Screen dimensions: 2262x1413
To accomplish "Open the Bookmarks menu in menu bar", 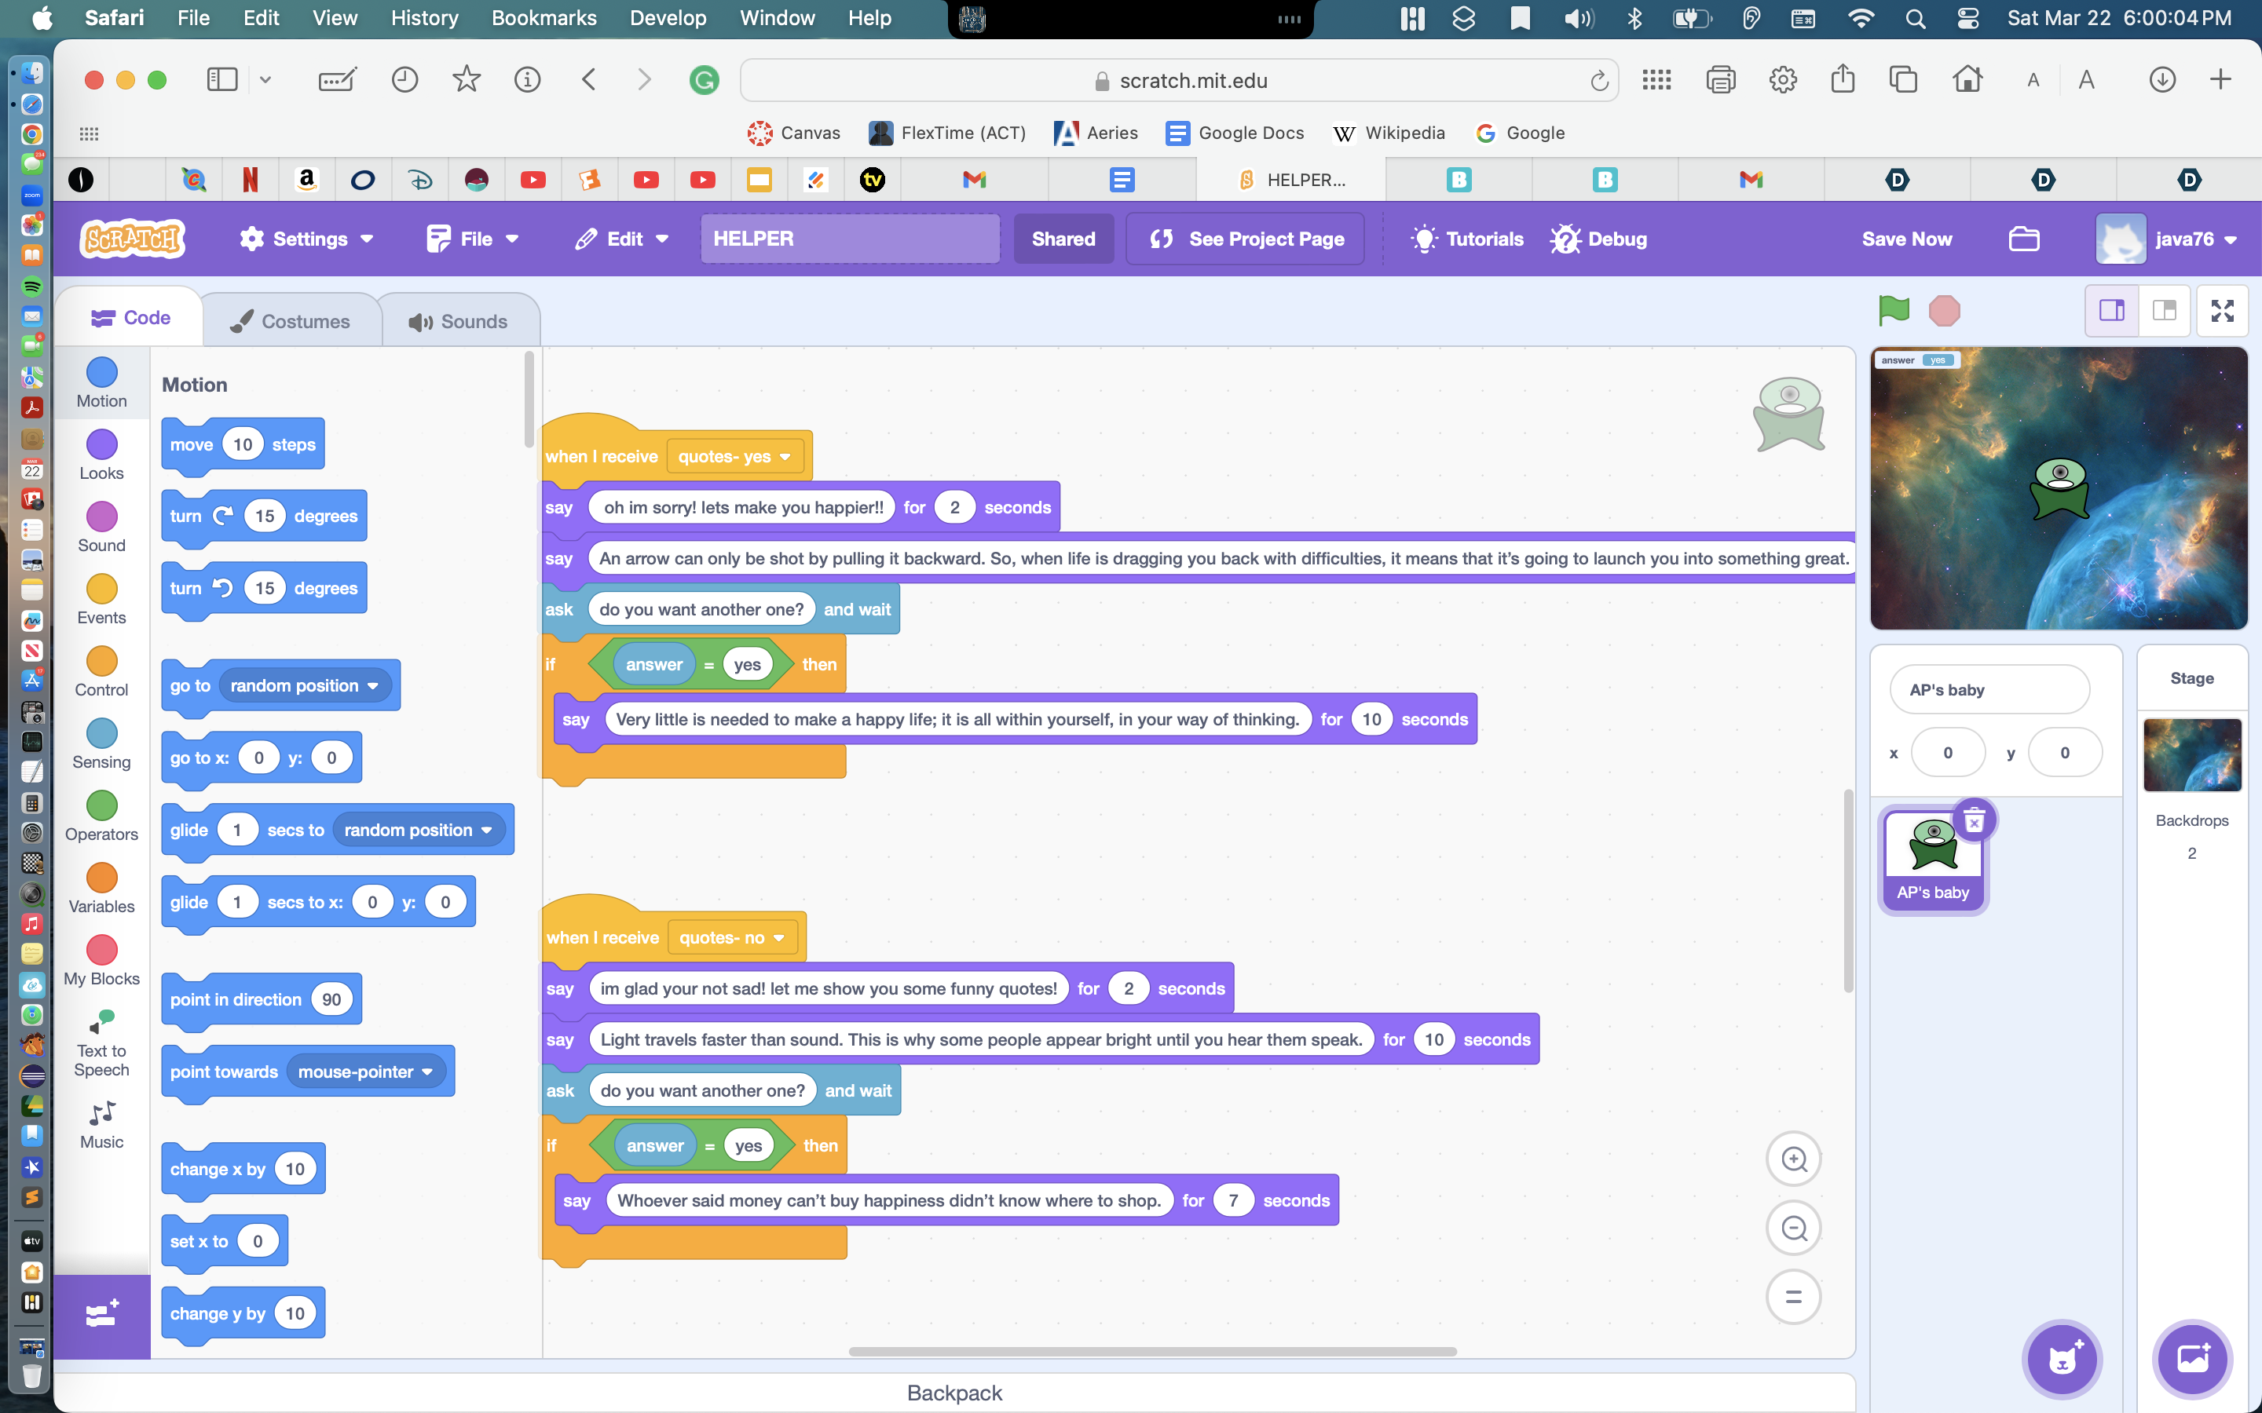I will [x=543, y=18].
